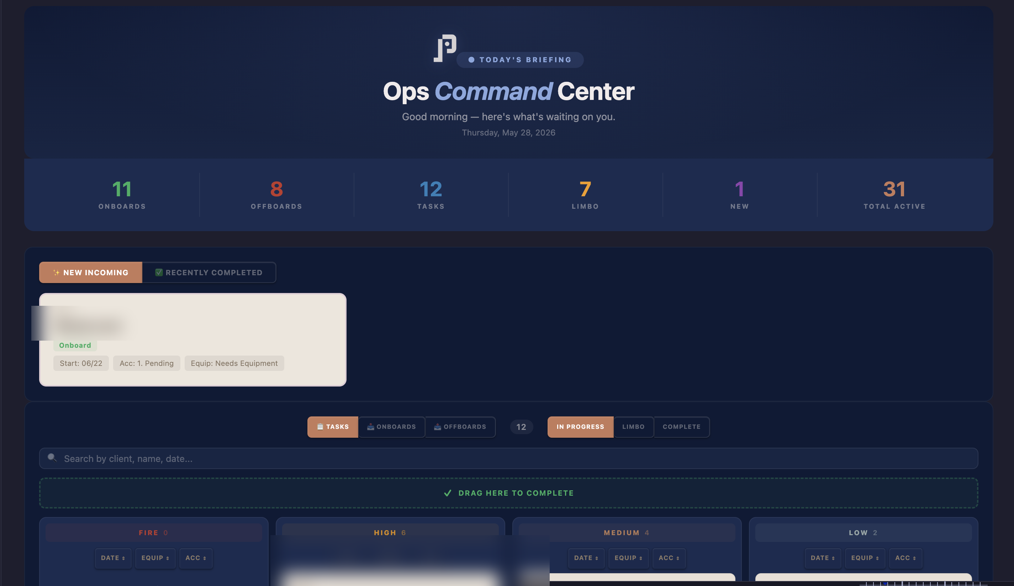Image resolution: width=1014 pixels, height=586 pixels.
Task: Click the 7 Limbo stat
Action: [x=586, y=195]
